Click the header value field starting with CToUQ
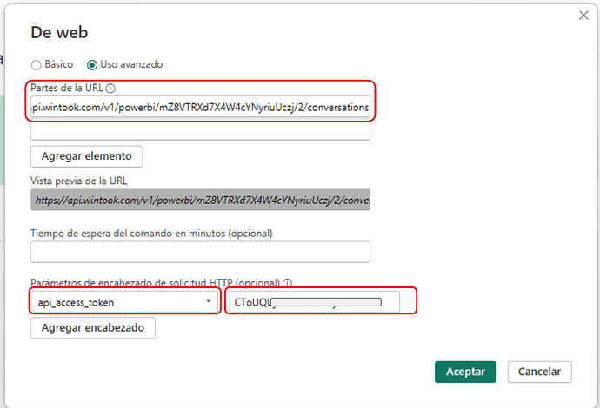 pyautogui.click(x=315, y=302)
